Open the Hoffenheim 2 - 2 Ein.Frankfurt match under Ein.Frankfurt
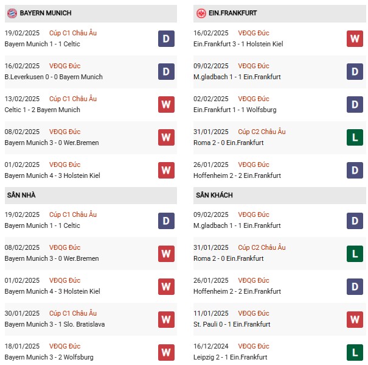Image resolution: width=368 pixels, height=365 pixels. tap(238, 175)
